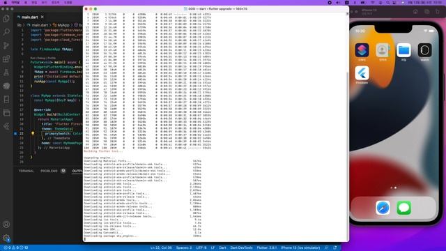
Task: Open the Watch app on the simulator
Action: 424,50
